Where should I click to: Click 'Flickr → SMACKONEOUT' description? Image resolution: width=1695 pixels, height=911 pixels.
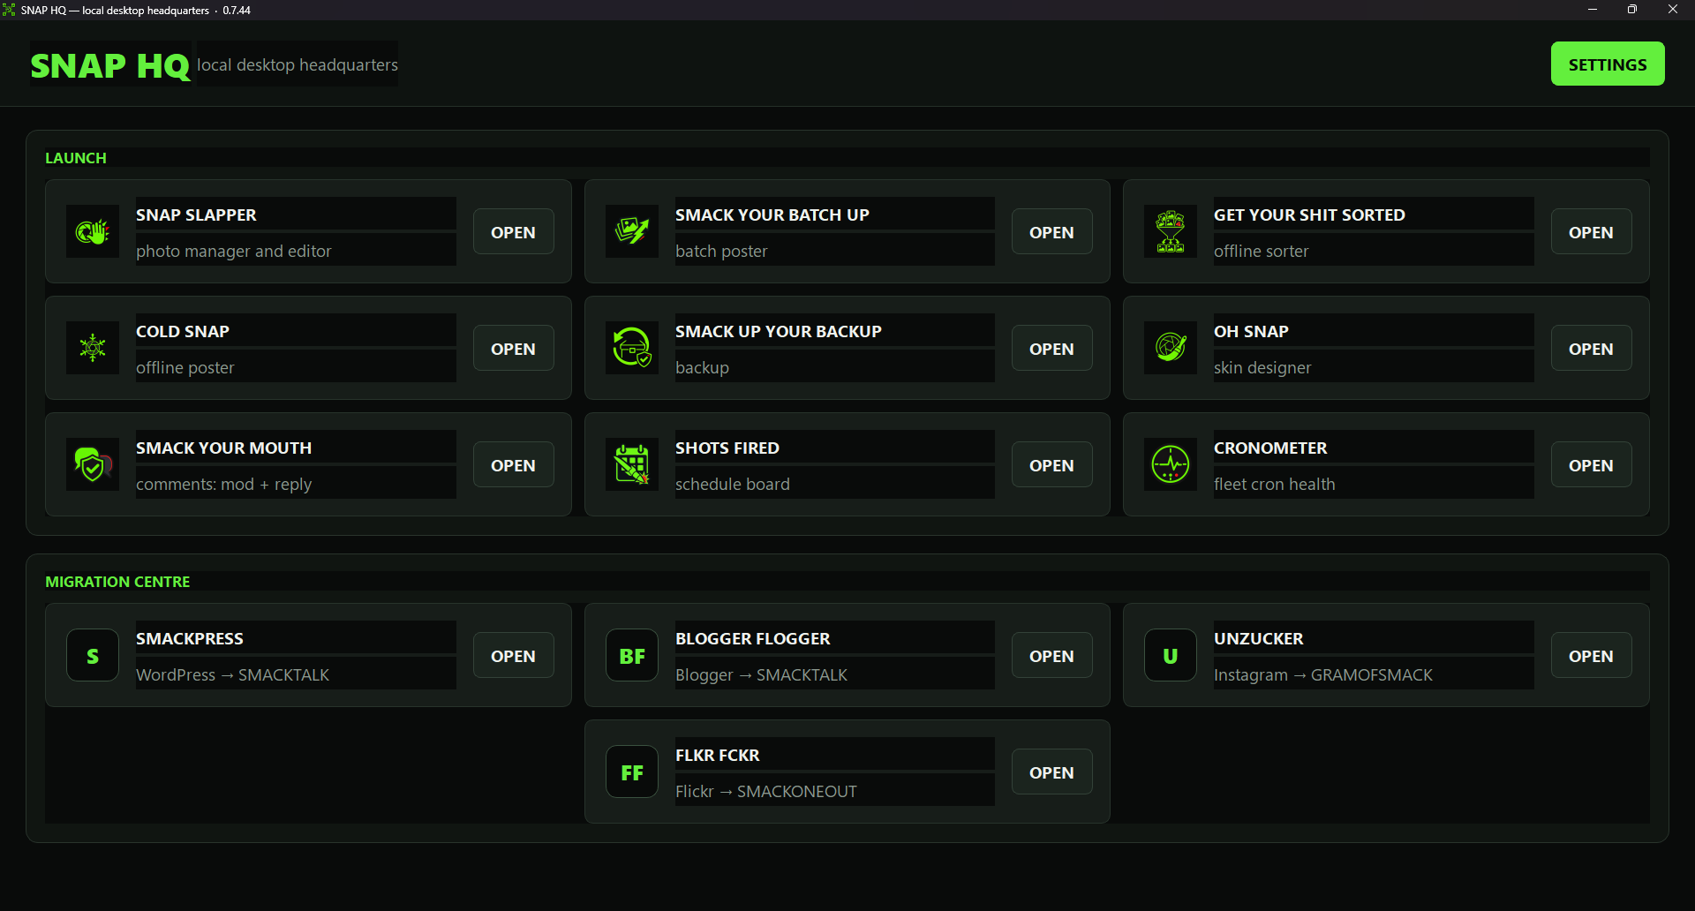(x=766, y=791)
